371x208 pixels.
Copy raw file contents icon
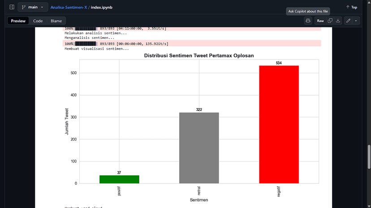(330, 21)
